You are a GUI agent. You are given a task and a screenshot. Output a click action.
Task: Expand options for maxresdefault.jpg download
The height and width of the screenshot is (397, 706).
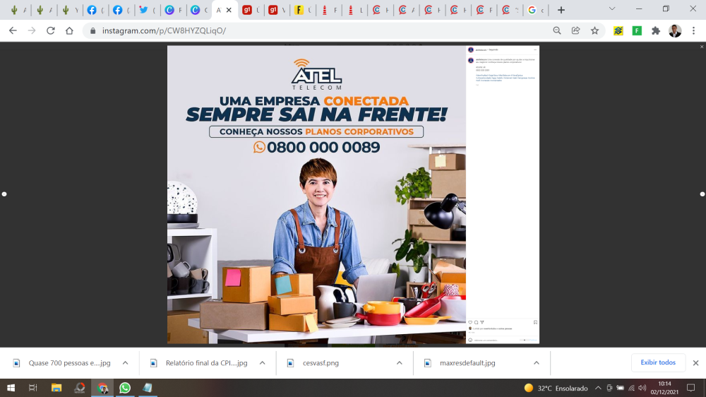pyautogui.click(x=537, y=363)
